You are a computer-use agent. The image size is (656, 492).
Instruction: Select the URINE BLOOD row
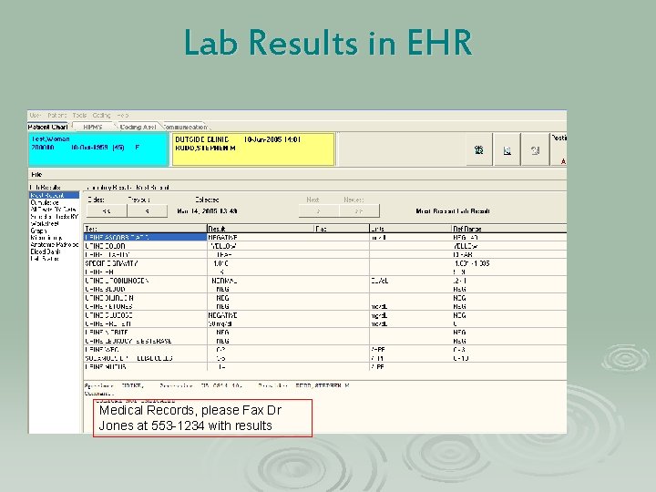click(325, 289)
